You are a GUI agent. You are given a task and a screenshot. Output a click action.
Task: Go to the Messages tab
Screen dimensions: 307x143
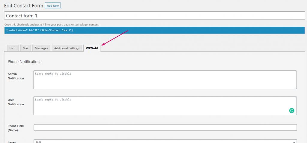pyautogui.click(x=41, y=48)
